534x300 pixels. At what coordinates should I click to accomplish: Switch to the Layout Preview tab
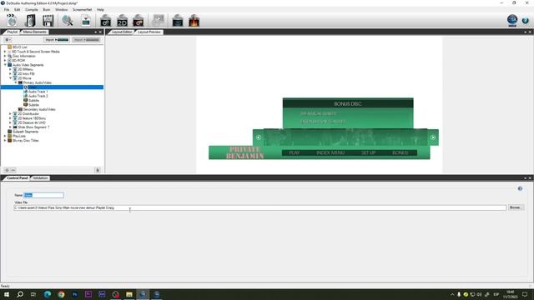(149, 32)
